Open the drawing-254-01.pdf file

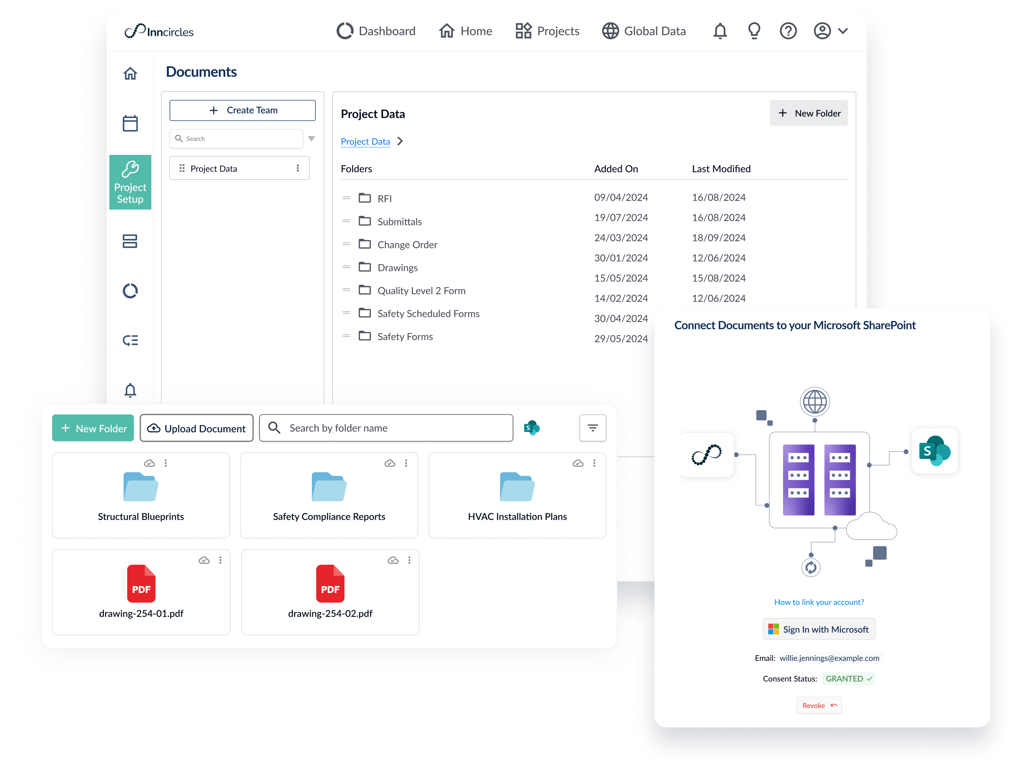click(141, 592)
